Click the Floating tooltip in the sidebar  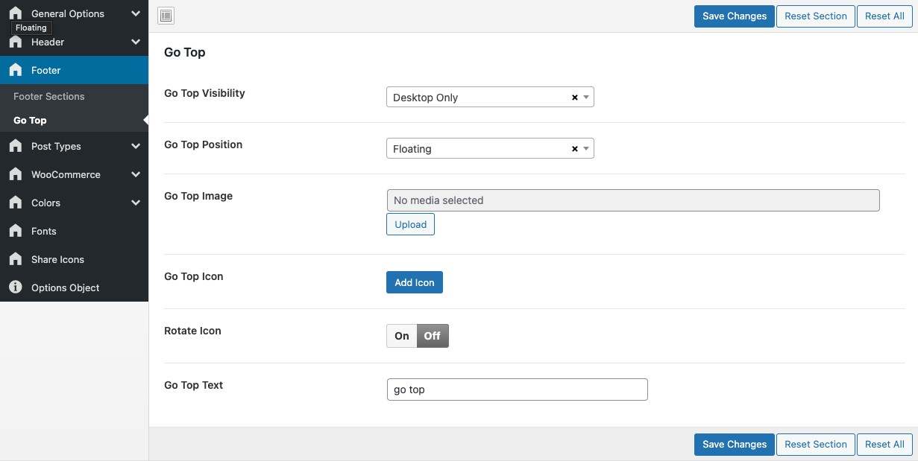[31, 28]
